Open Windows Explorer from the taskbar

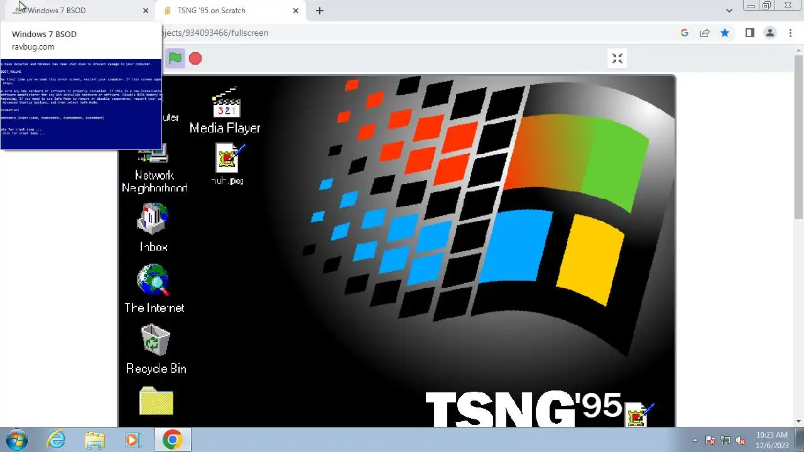tap(95, 439)
